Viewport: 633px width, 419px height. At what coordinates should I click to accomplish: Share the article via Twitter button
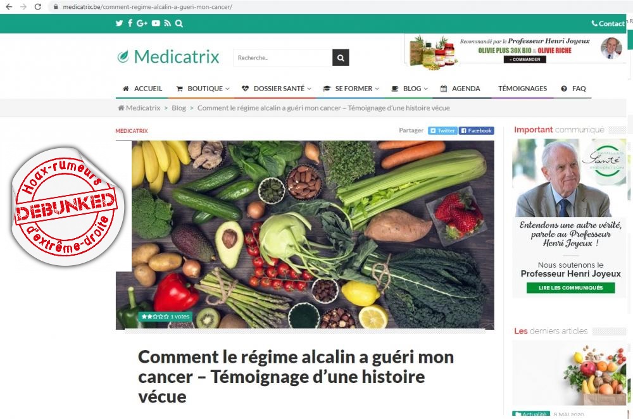pos(443,131)
